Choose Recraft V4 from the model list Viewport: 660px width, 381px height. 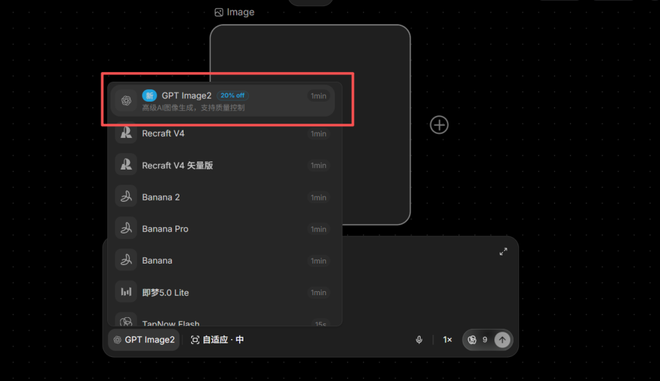coord(223,133)
